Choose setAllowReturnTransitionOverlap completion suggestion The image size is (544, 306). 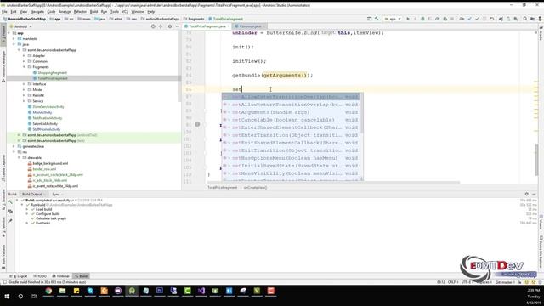point(291,105)
